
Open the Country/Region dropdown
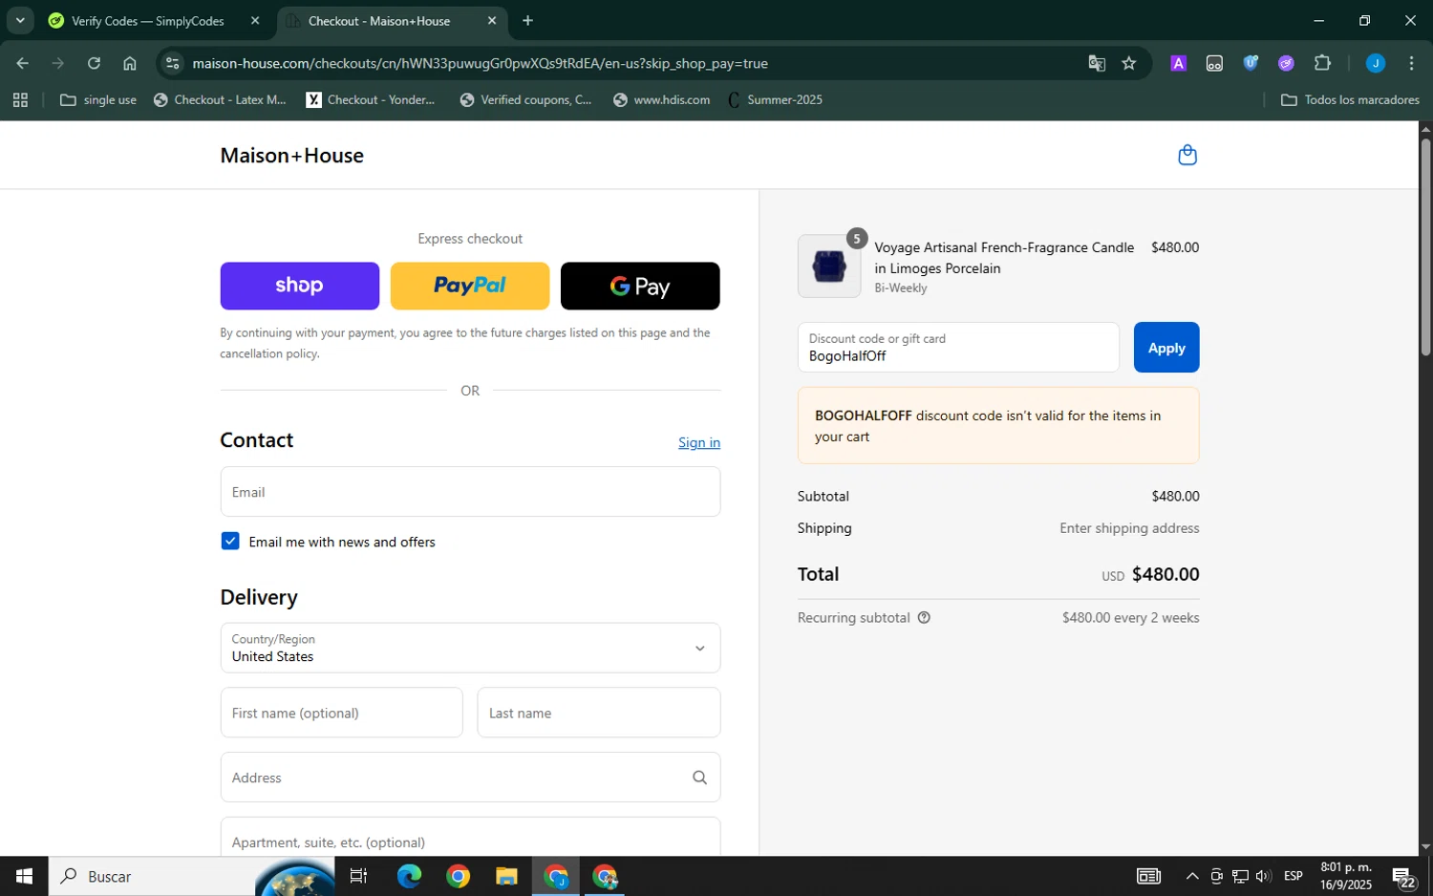(x=470, y=648)
